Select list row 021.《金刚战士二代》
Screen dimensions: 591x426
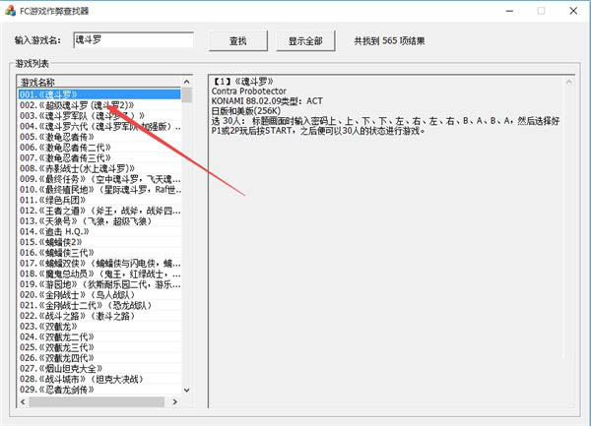click(x=99, y=305)
